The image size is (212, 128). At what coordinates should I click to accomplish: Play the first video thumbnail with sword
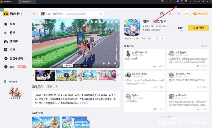click(45, 75)
